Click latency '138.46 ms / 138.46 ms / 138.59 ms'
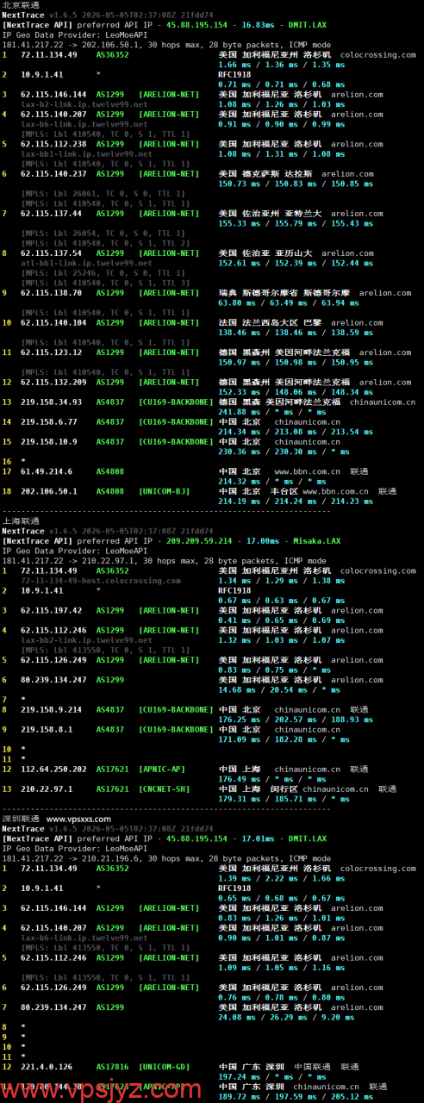 296,332
